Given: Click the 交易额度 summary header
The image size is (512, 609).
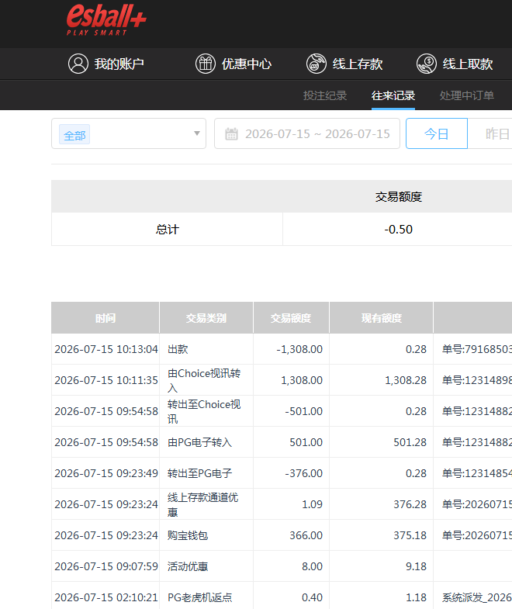Looking at the screenshot, I should (x=399, y=197).
